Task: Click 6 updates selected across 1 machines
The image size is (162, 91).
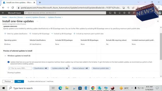Action: pos(40,81)
